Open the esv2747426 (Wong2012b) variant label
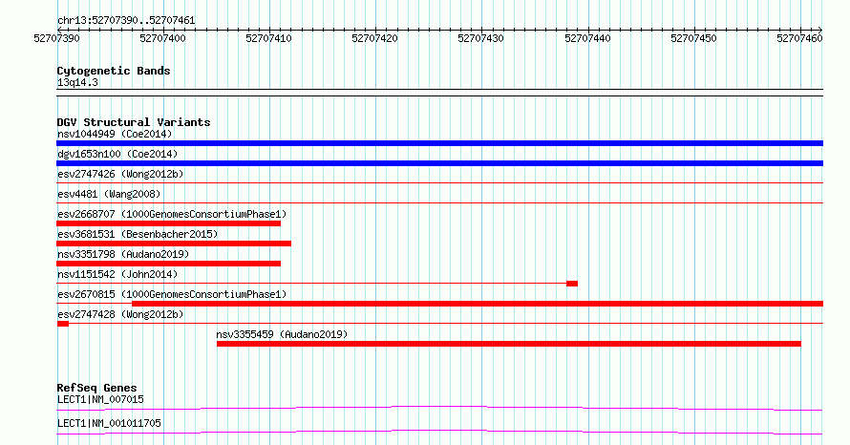 click(x=120, y=174)
